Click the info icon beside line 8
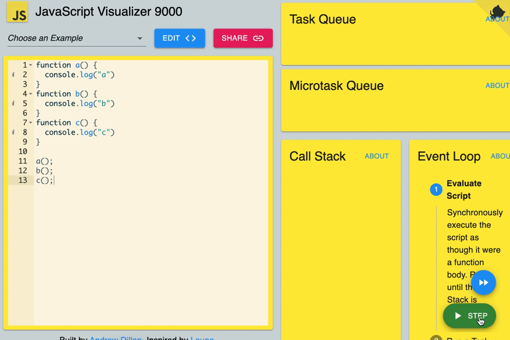This screenshot has width=510, height=340. click(12, 132)
